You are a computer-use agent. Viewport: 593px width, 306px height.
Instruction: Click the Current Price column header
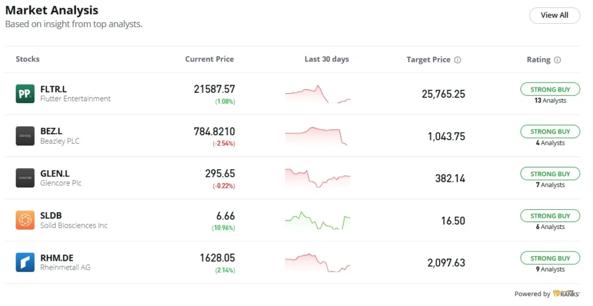pos(210,59)
